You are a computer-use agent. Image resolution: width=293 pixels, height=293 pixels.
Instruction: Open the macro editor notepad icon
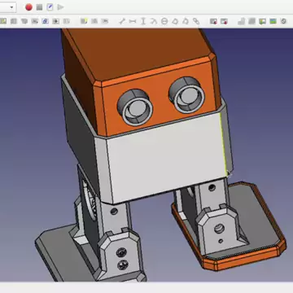point(50,7)
